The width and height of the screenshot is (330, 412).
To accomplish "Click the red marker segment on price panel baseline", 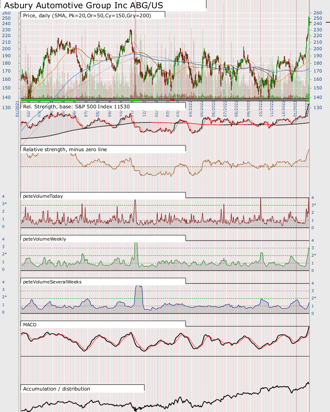I will [x=172, y=100].
